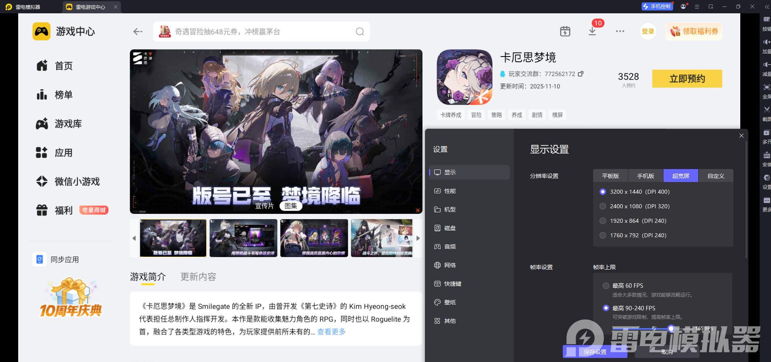Open 微信小游戏 mini games section
This screenshot has height=362, width=771.
pos(68,182)
